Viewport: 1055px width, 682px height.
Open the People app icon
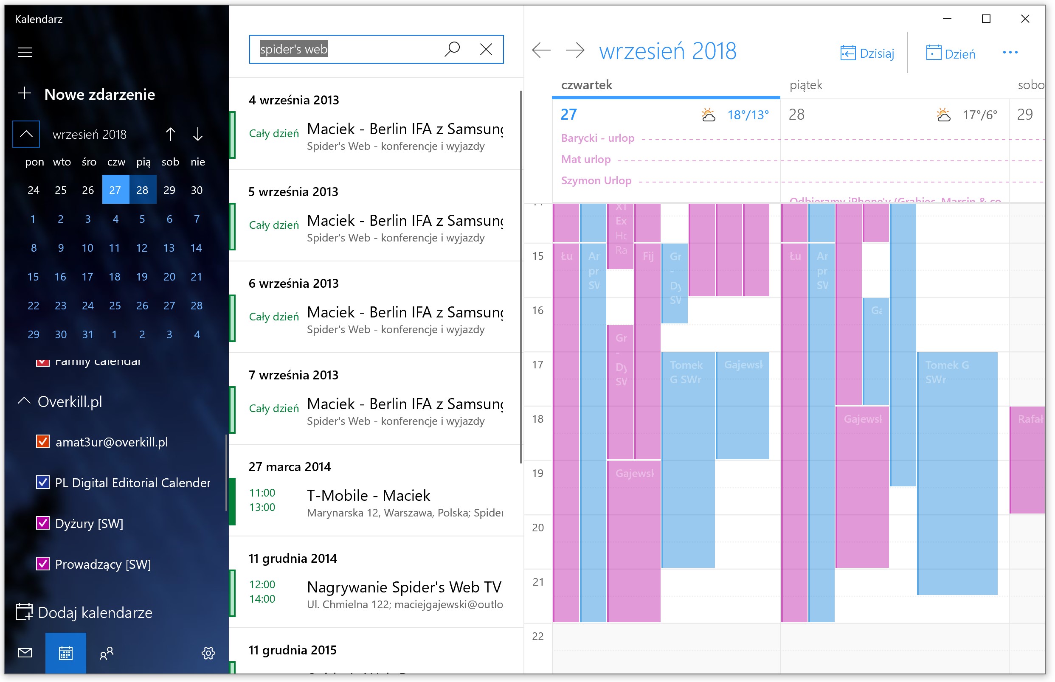tap(106, 652)
